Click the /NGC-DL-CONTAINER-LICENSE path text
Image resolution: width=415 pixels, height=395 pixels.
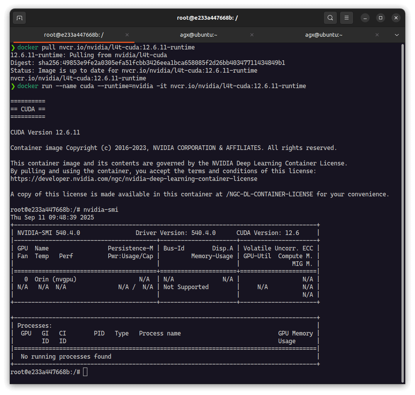[270, 194]
